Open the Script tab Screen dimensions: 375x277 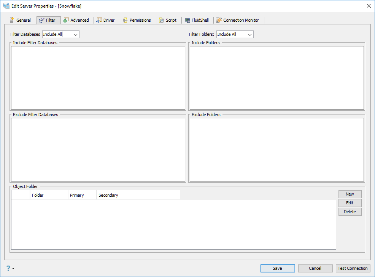(168, 20)
